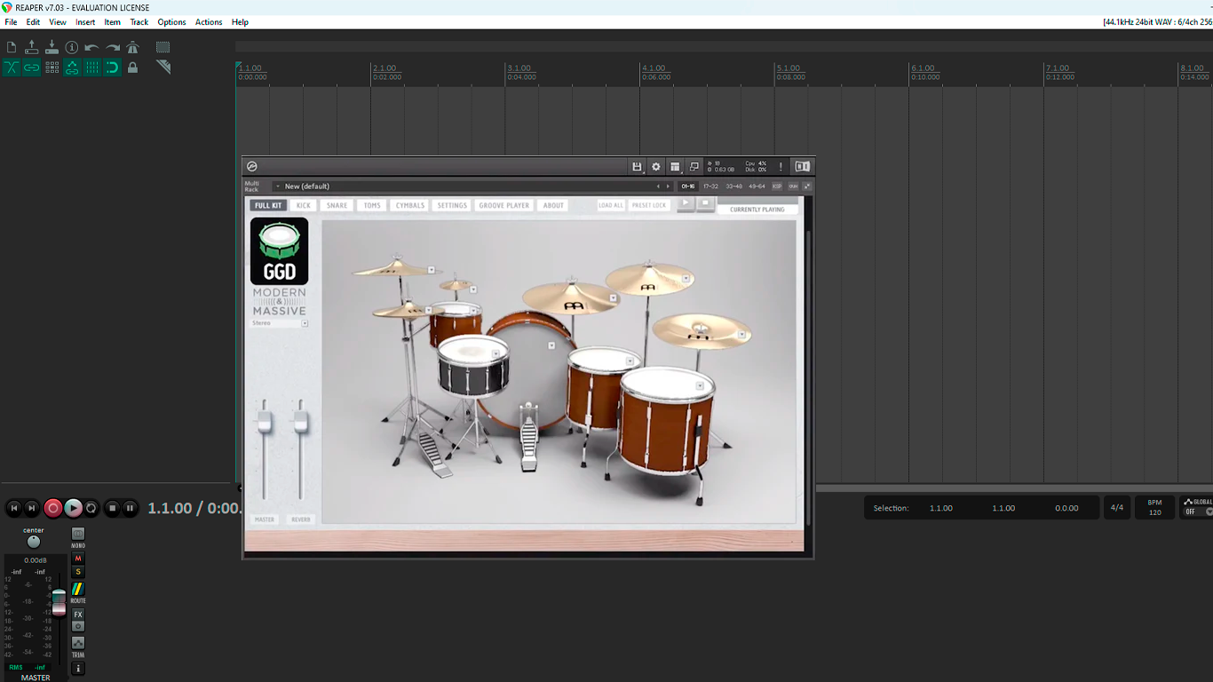The image size is (1213, 682).
Task: Switch to KICK tab in GGD
Action: click(304, 205)
